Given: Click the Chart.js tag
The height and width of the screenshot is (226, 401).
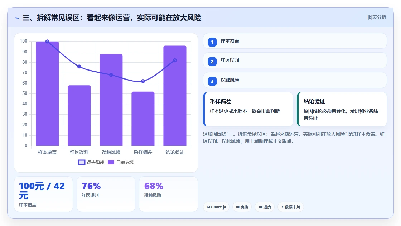Looking at the screenshot, I should click(x=216, y=207).
